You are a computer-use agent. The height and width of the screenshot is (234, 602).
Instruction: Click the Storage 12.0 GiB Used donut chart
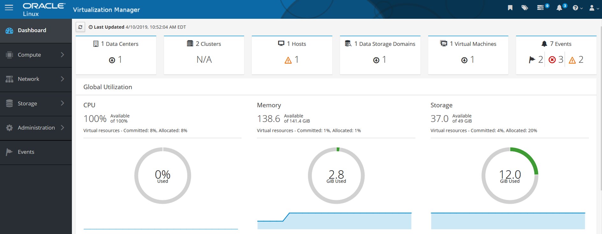(x=510, y=175)
